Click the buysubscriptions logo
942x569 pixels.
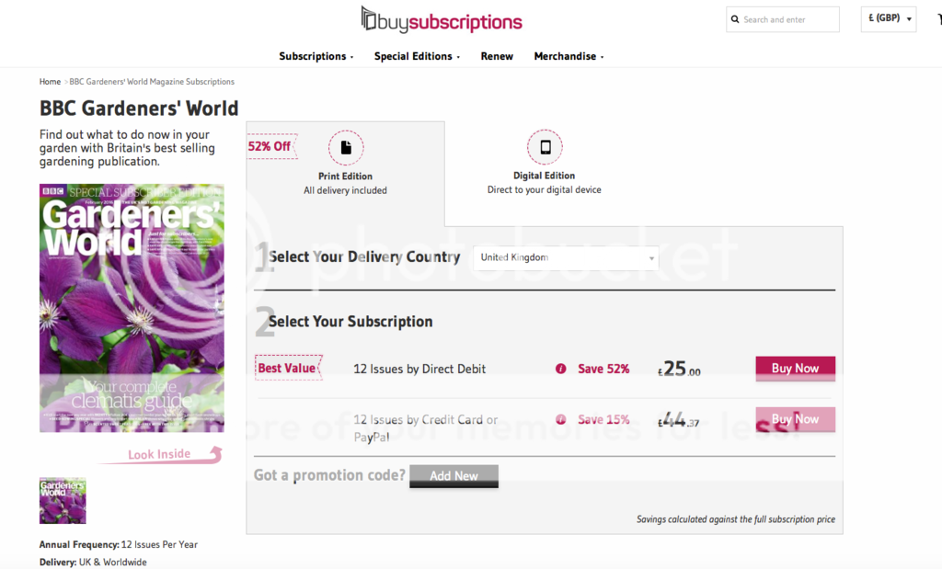[442, 20]
